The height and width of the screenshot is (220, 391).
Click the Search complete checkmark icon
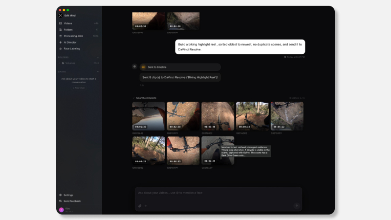(x=133, y=98)
